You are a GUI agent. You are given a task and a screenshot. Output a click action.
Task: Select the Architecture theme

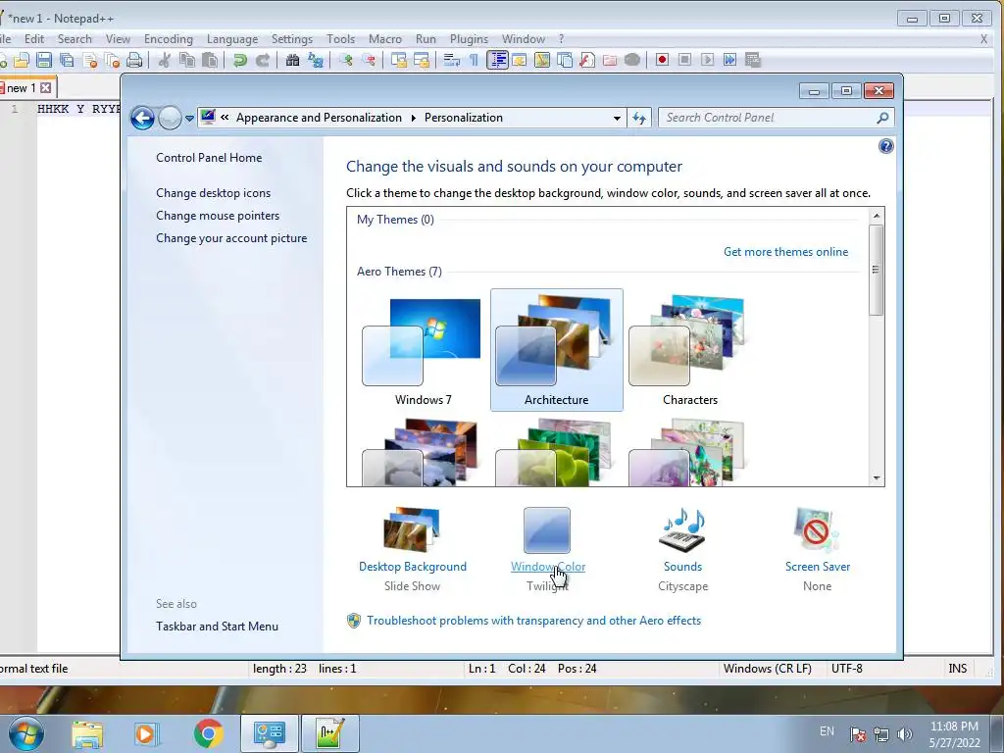(x=557, y=350)
